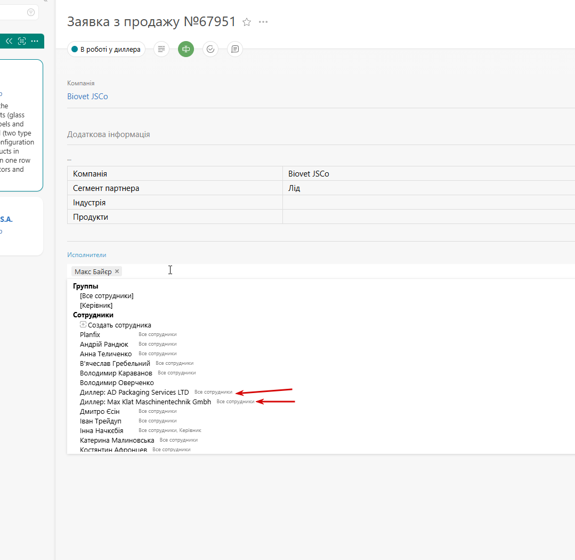Click the scan view icon in green bar
This screenshot has width=575, height=560.
pyautogui.click(x=22, y=41)
